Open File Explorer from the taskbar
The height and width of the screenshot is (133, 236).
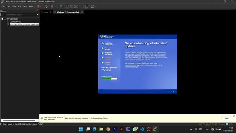101,129
